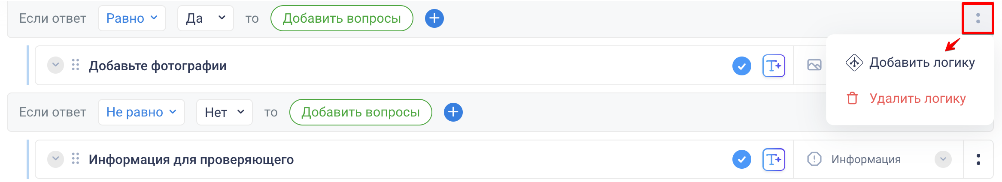Click the blue plus icon in the "Равно" condition row

coord(434,18)
